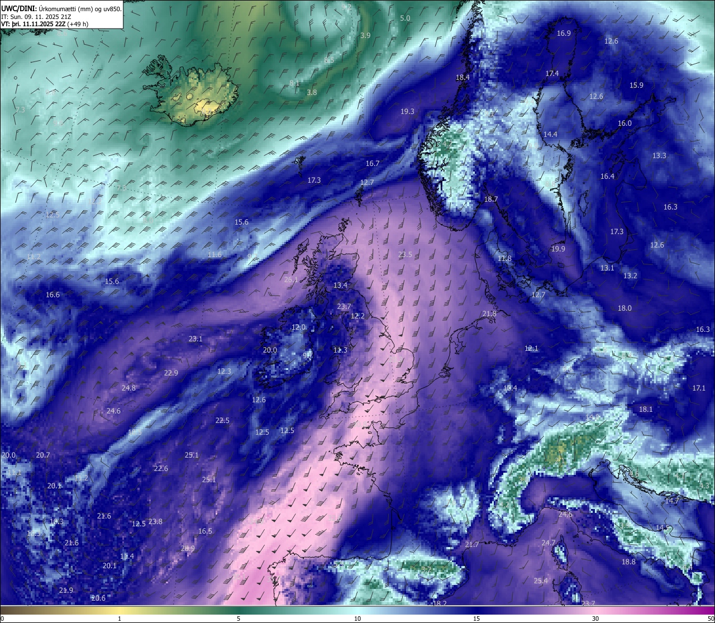Image resolution: width=715 pixels, height=623 pixels.
Task: Click the 21.7 value label
Action: click(472, 544)
